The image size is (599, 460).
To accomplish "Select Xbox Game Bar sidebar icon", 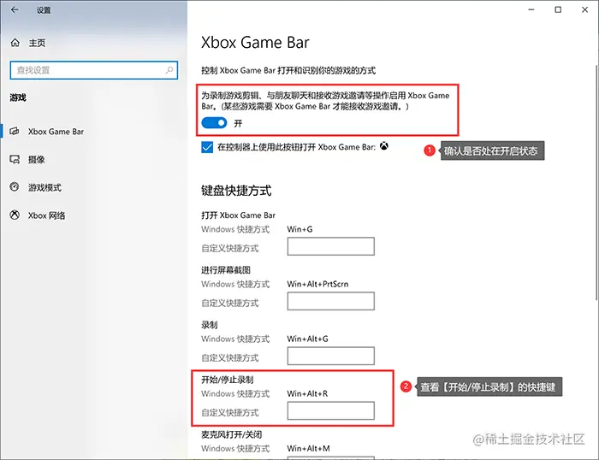I will click(15, 132).
